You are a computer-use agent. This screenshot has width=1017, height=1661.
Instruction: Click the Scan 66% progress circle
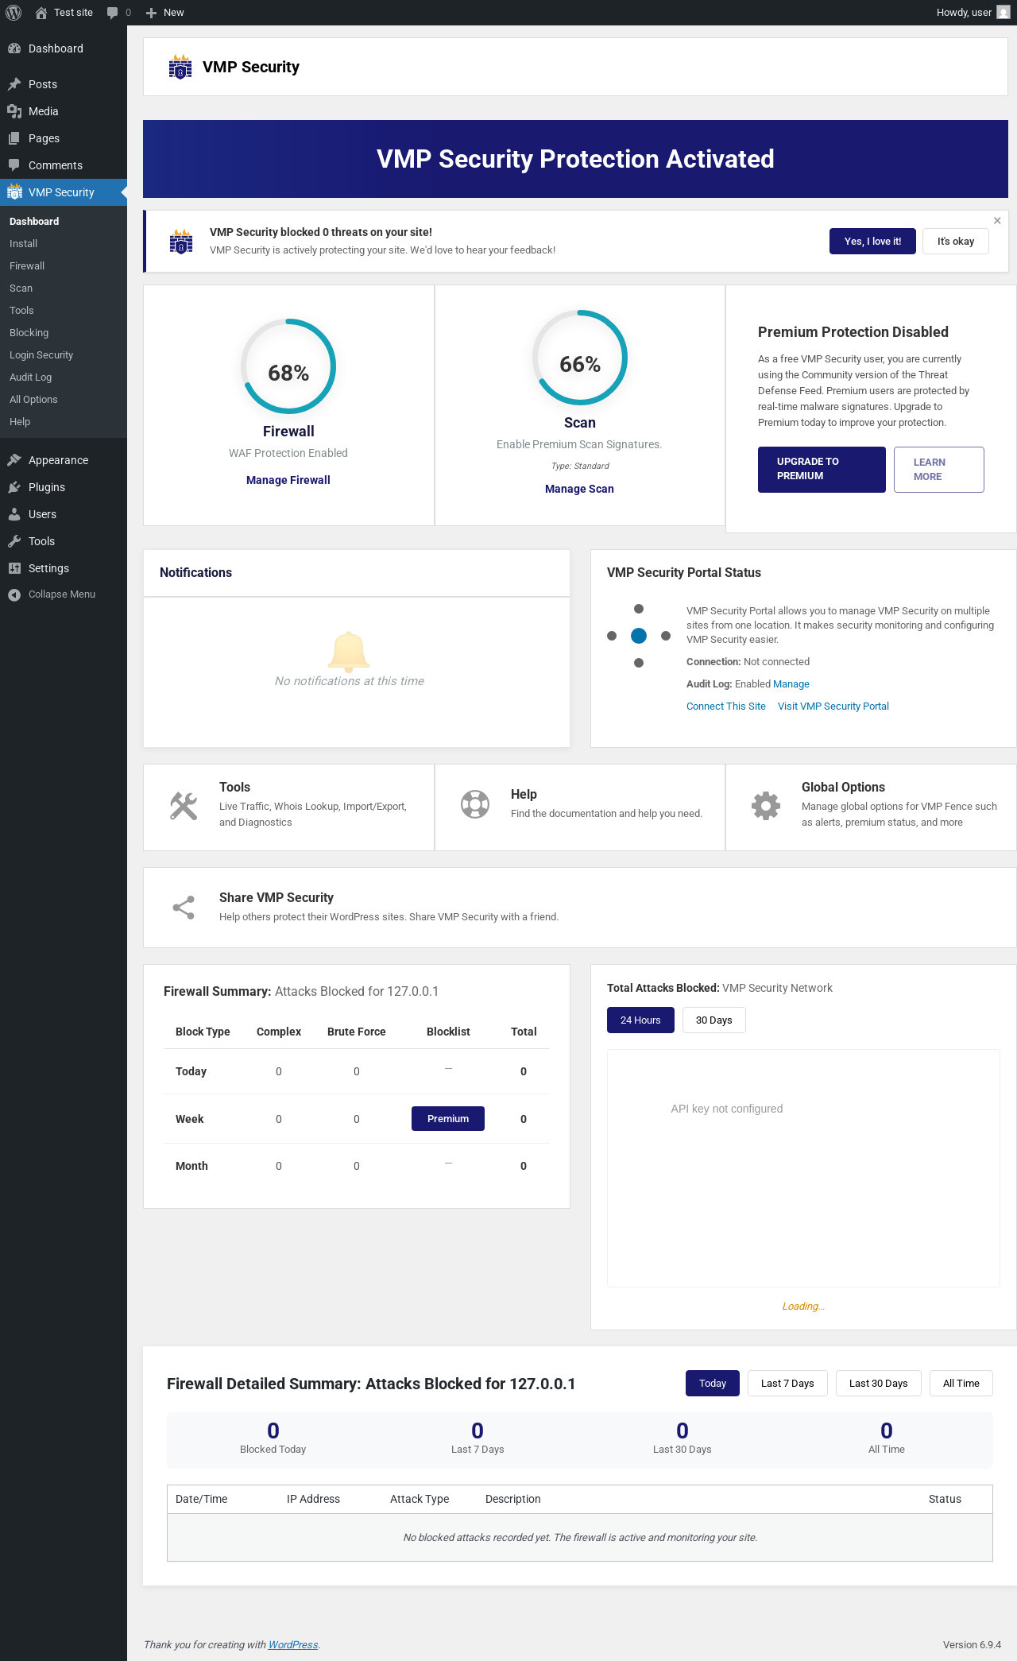[x=580, y=358]
